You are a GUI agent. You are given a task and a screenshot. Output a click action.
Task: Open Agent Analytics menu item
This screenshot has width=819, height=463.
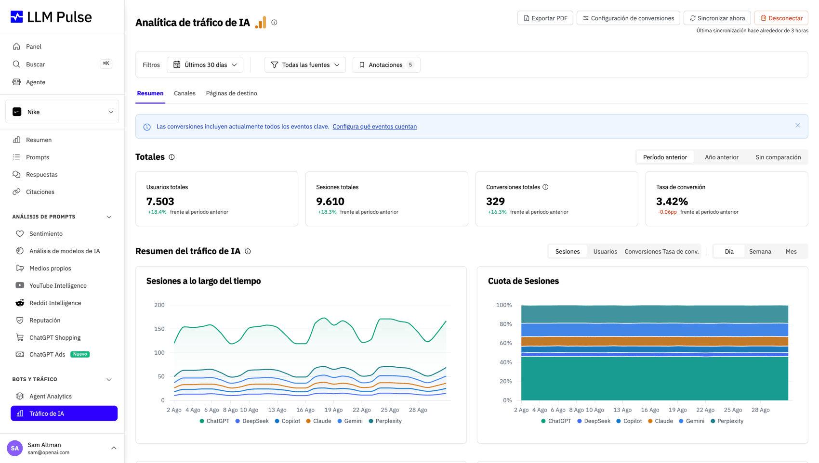point(64,397)
